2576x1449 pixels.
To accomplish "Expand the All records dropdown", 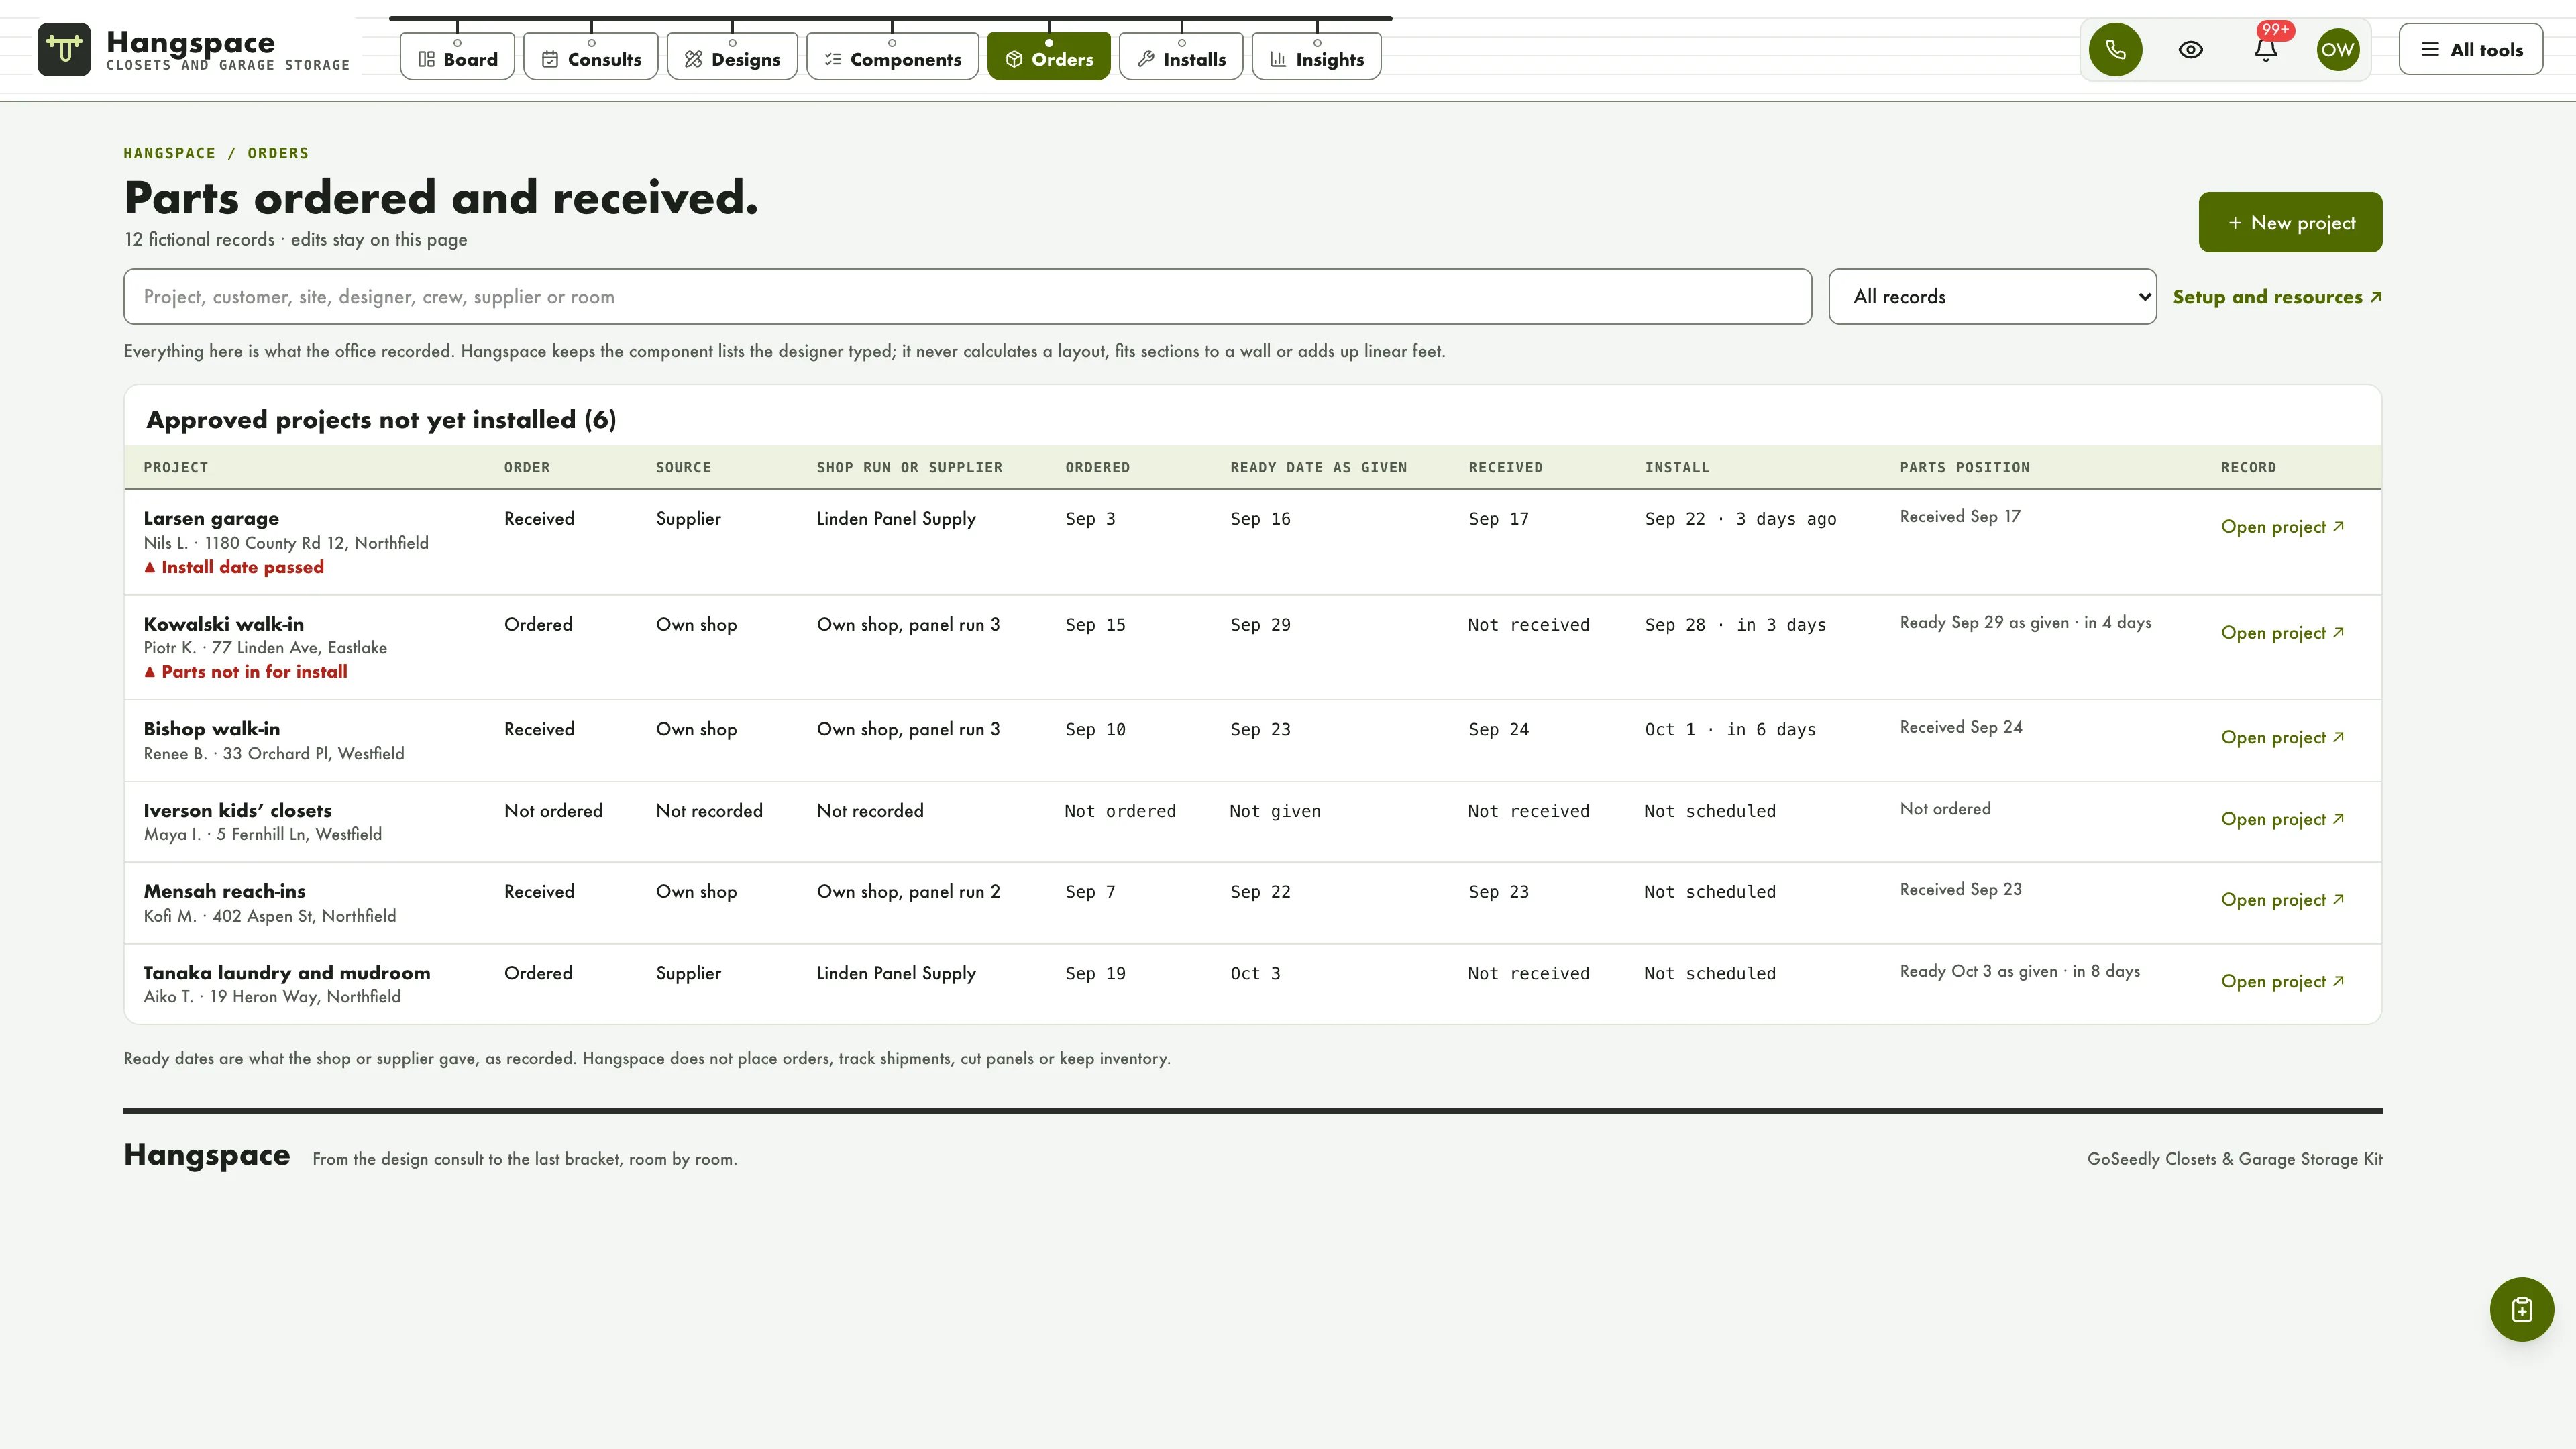I will pos(1992,296).
